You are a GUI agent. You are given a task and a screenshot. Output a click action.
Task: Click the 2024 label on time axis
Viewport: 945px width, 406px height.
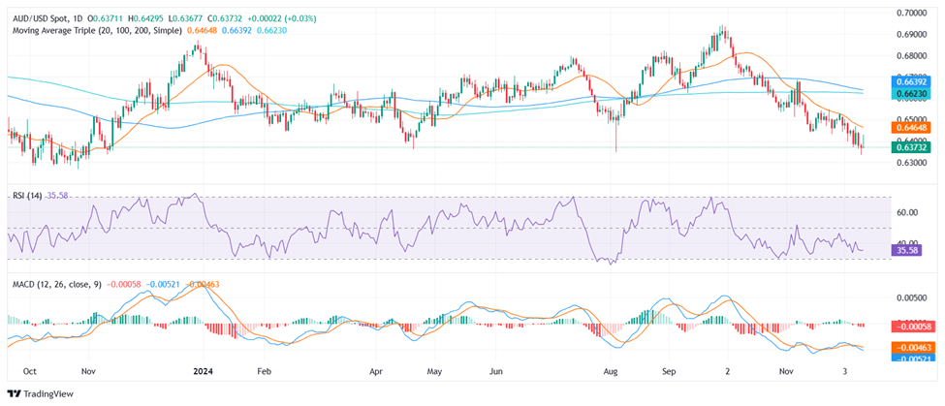coord(202,370)
